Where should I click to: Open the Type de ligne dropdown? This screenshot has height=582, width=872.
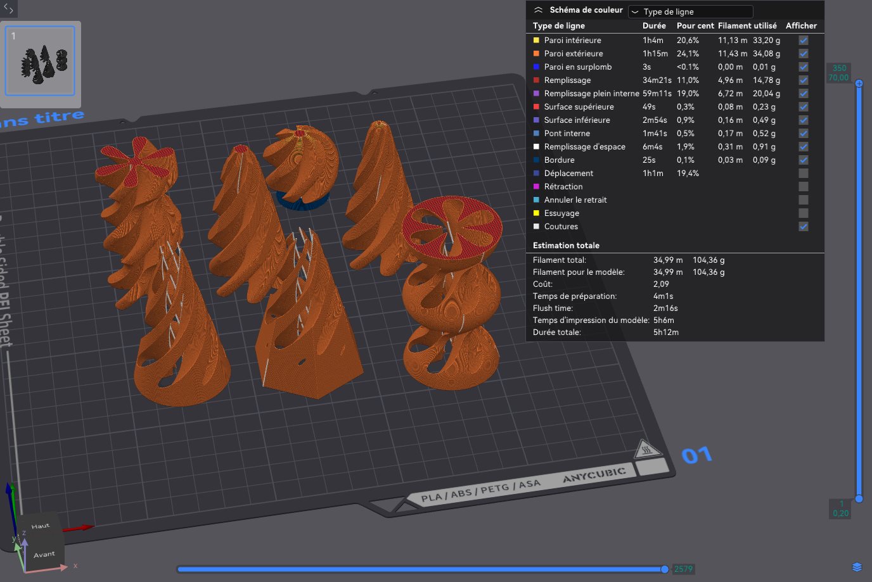point(690,11)
